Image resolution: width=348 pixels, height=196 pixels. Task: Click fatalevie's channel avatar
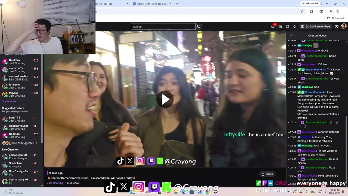(x=5, y=86)
